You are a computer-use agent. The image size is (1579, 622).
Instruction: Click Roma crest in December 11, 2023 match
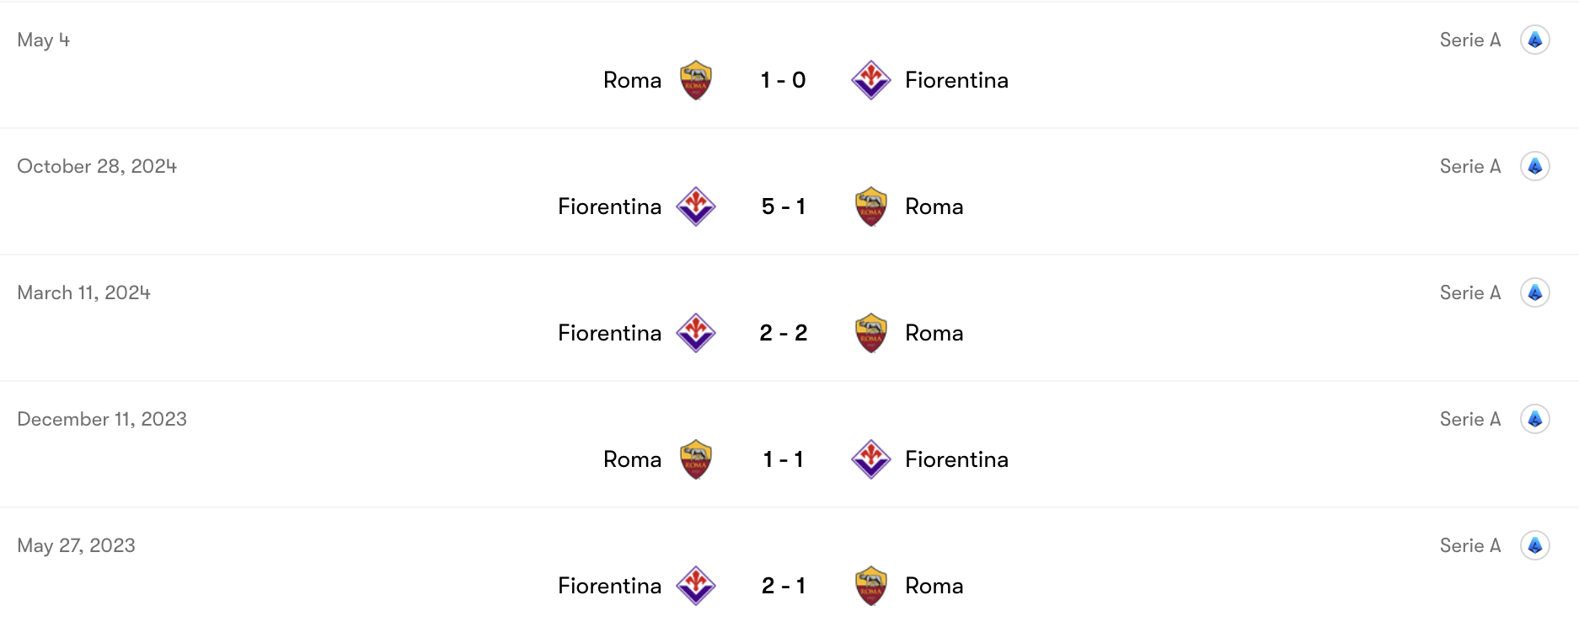[x=695, y=459]
